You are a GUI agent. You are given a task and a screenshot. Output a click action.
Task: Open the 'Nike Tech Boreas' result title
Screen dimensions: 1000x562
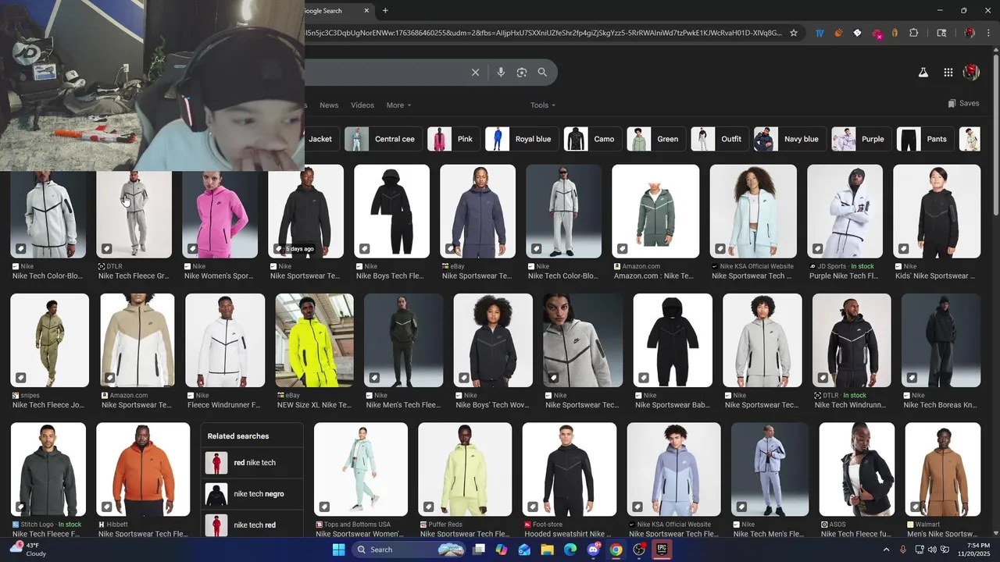tap(940, 405)
